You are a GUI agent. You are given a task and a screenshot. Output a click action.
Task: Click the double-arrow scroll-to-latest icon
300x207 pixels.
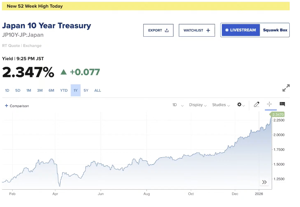(x=264, y=182)
